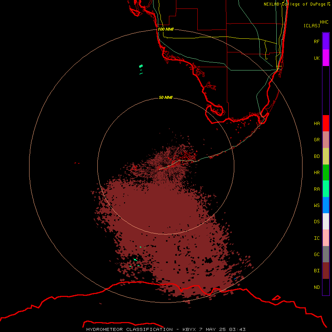332x332 pixels.
Task: Click the BD legend label
Action: click(317, 156)
